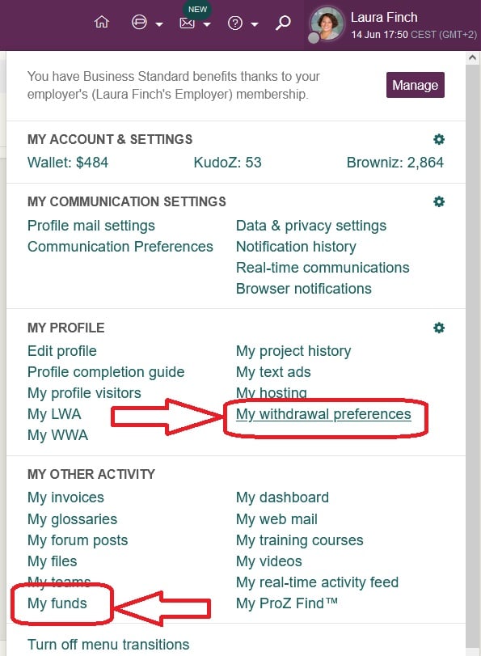The height and width of the screenshot is (656, 481).
Task: Expand the dropdown arrow beside mail icon
Action: 207,24
